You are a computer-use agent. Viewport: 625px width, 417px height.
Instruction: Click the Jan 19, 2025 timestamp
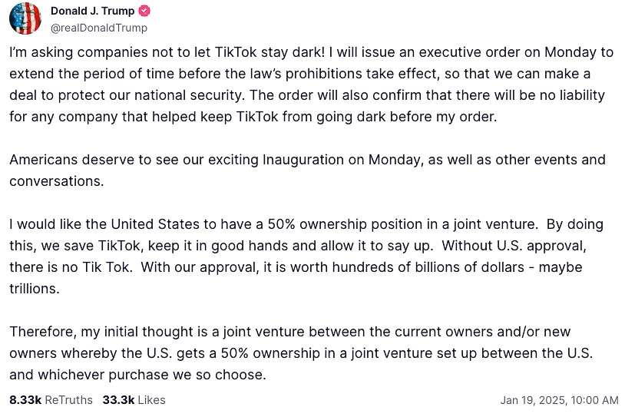[x=559, y=400]
